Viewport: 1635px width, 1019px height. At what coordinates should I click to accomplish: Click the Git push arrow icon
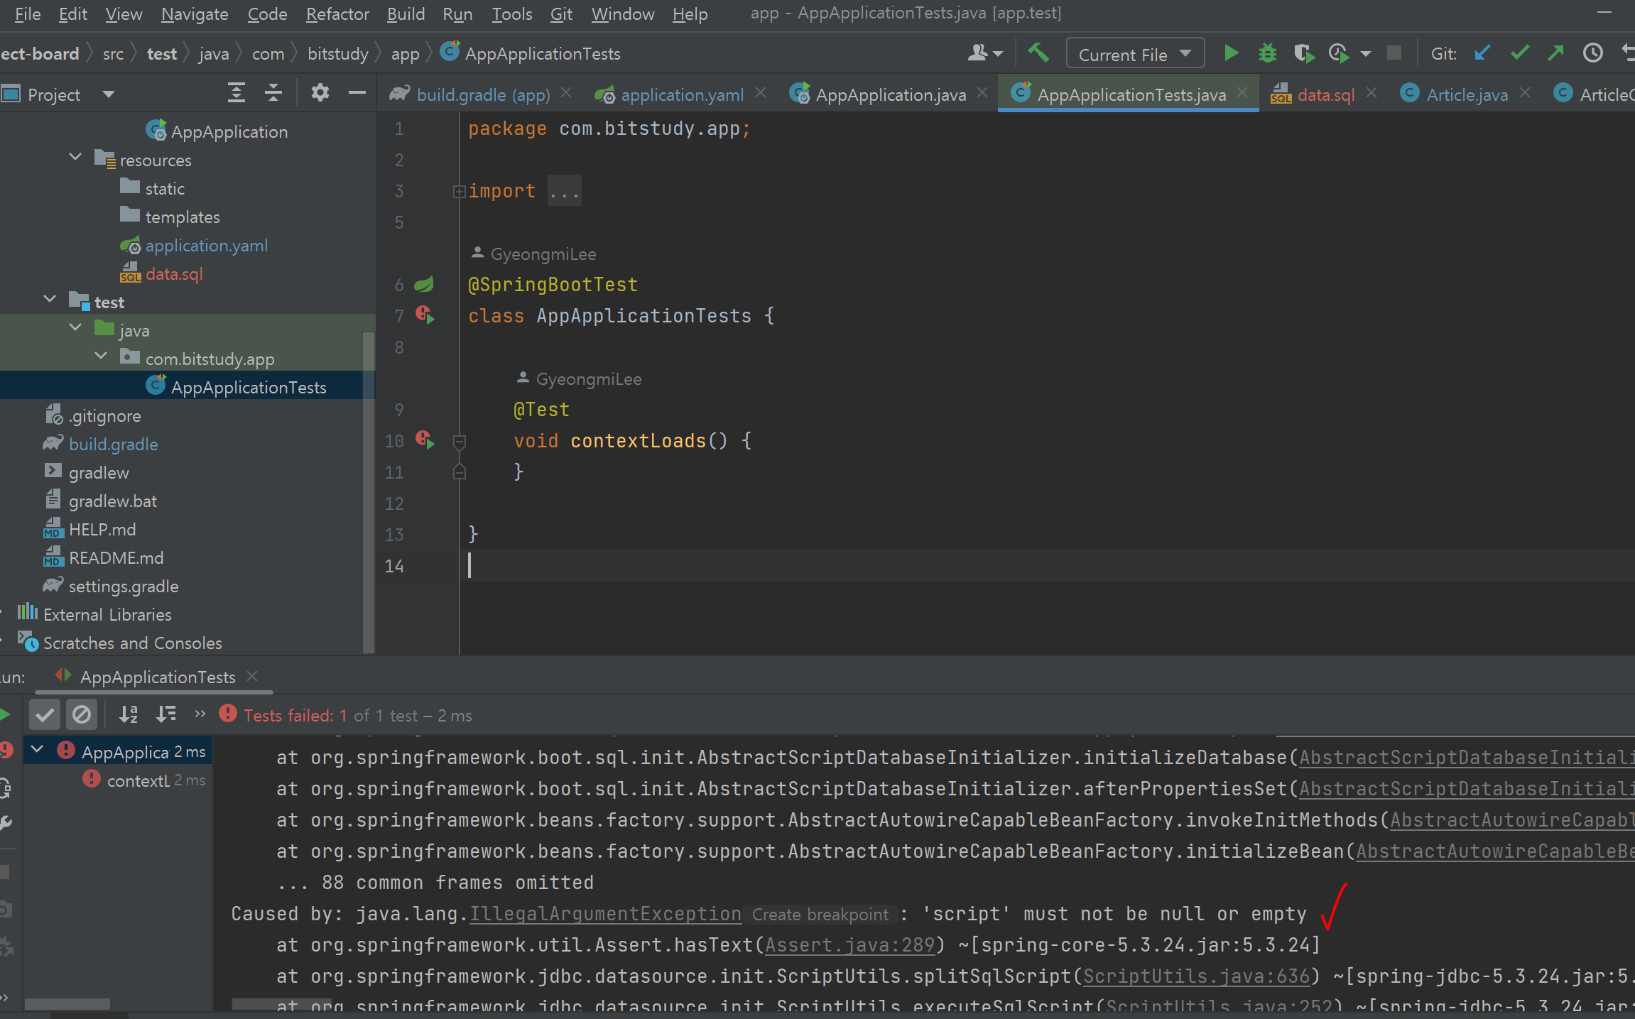tap(1555, 53)
